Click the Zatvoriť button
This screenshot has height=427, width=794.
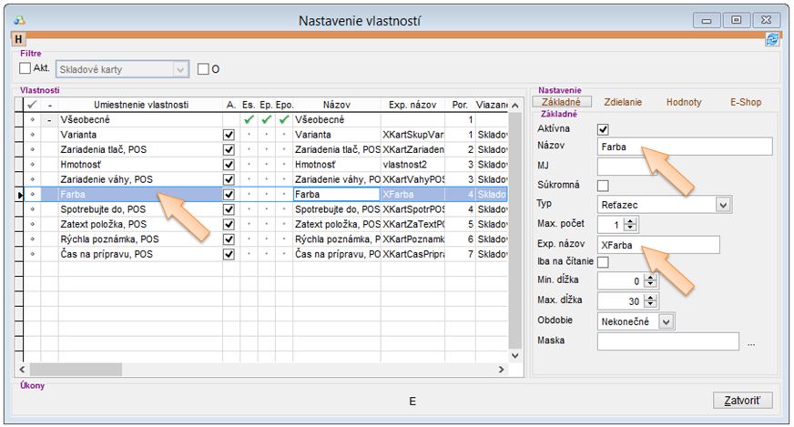point(741,401)
